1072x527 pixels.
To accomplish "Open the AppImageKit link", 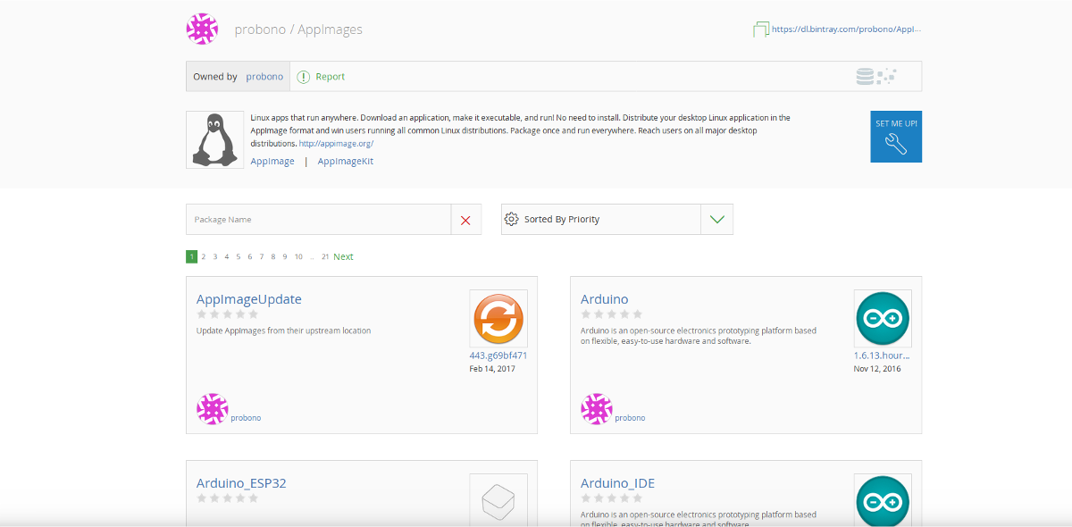I will pos(346,162).
